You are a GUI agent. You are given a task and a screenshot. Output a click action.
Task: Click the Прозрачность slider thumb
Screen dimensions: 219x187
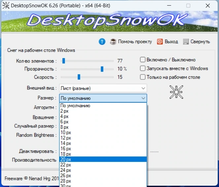tap(102, 69)
